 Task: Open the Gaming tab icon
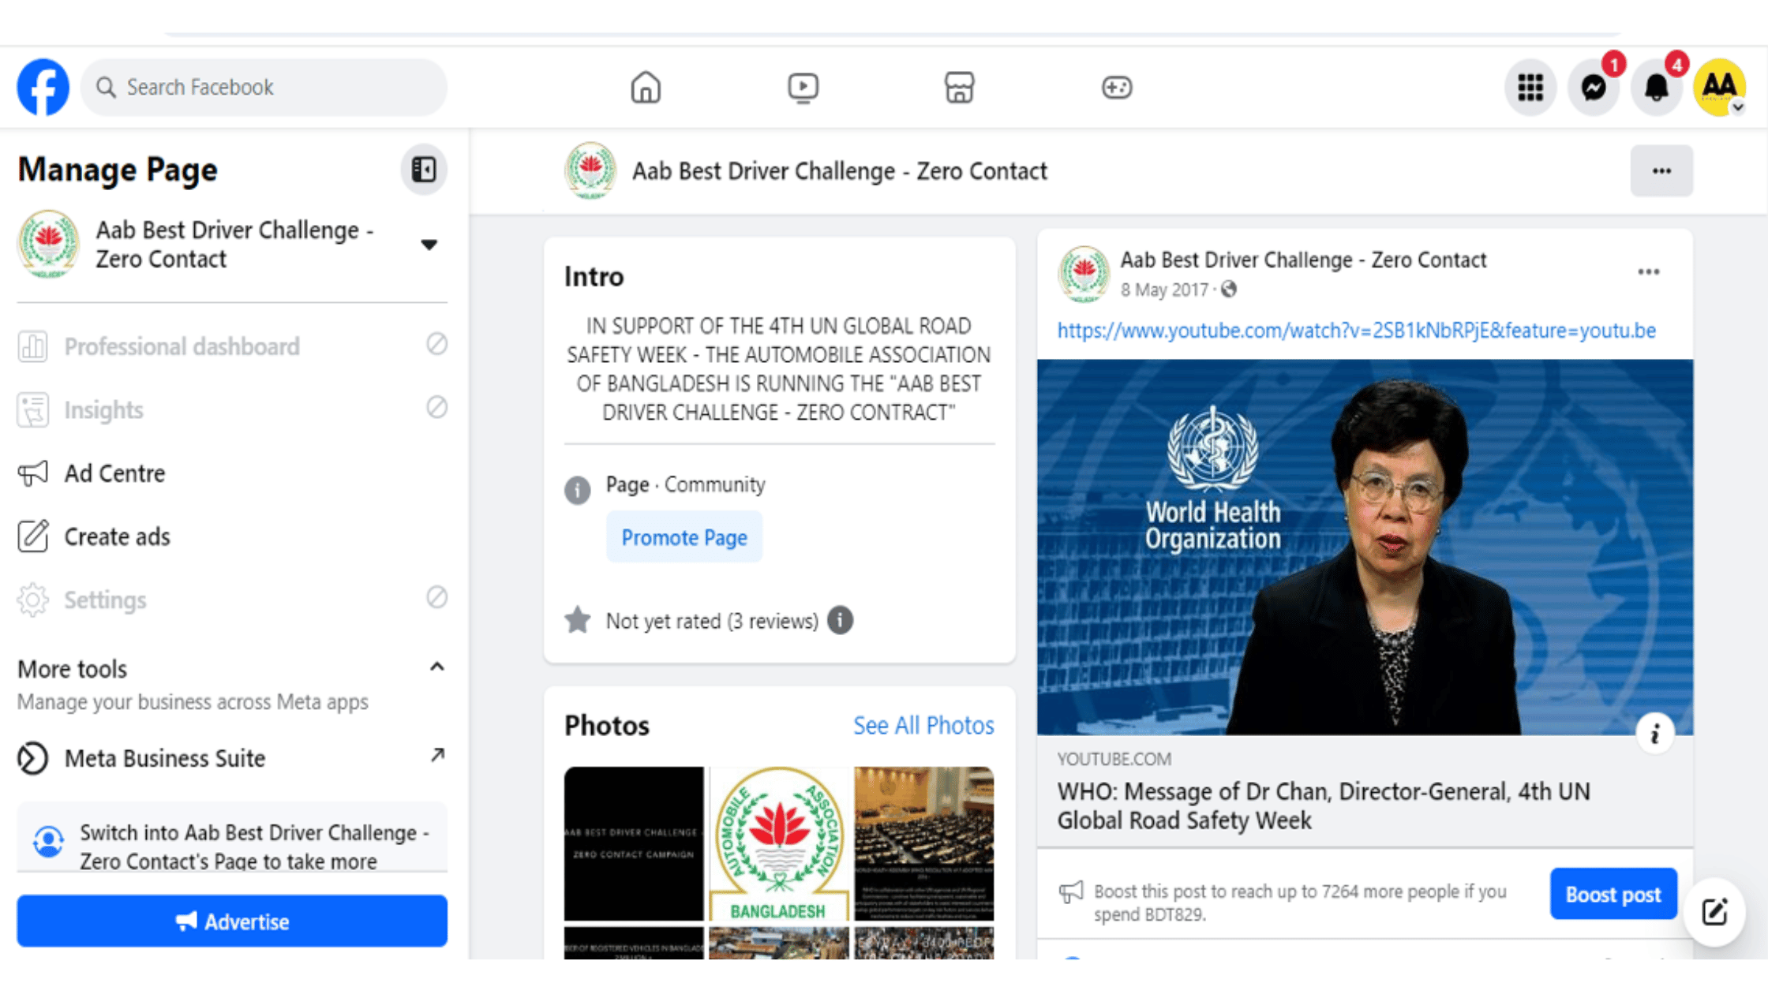pos(1116,87)
